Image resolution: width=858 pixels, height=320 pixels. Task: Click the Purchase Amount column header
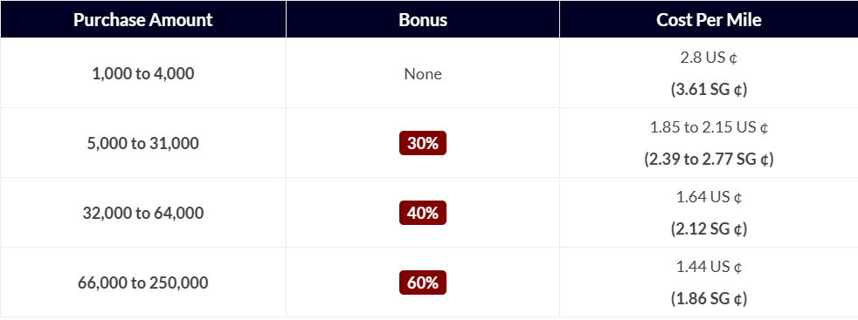click(142, 20)
